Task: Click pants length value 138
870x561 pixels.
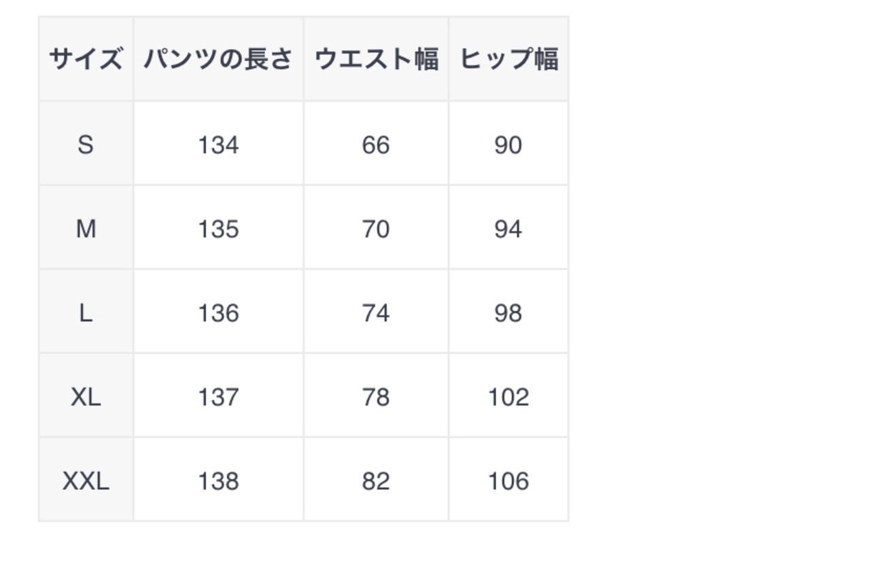Action: coord(218,481)
